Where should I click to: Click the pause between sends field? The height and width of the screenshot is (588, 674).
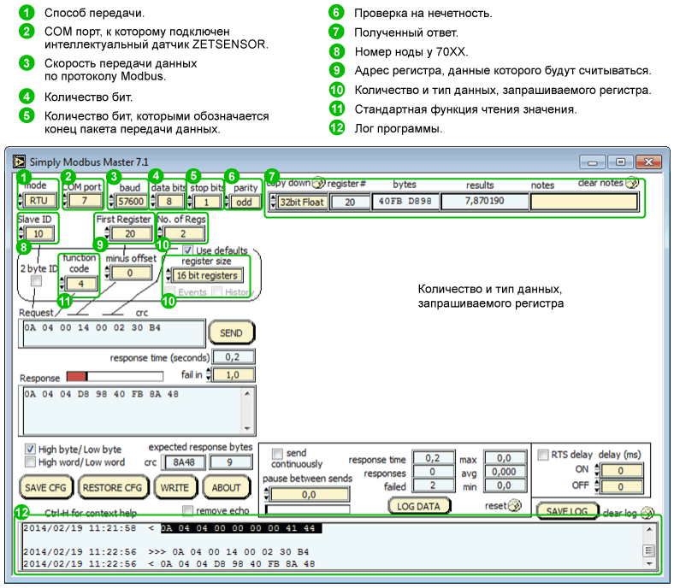point(310,494)
